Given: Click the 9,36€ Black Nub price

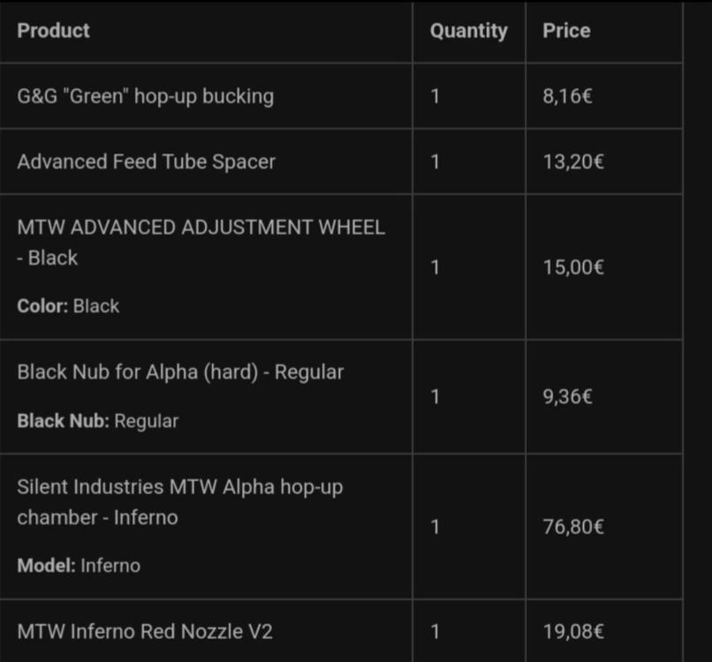Looking at the screenshot, I should [x=567, y=397].
